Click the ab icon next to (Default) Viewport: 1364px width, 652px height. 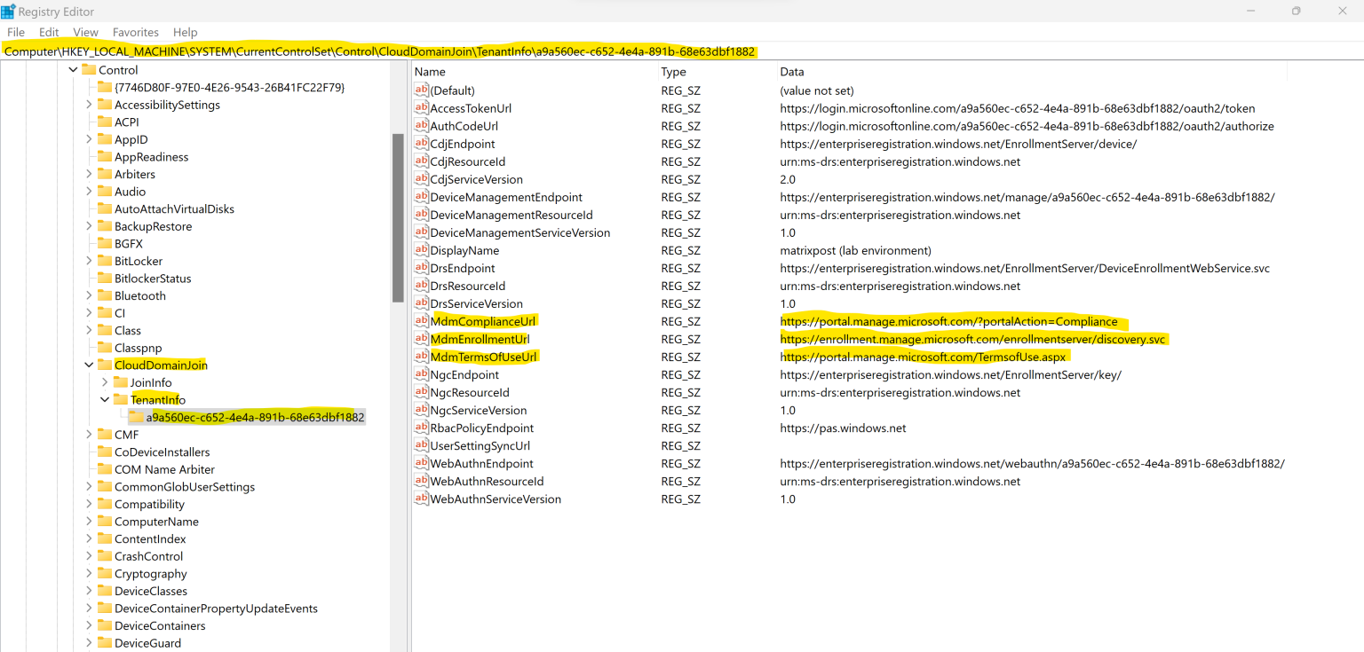coord(421,90)
